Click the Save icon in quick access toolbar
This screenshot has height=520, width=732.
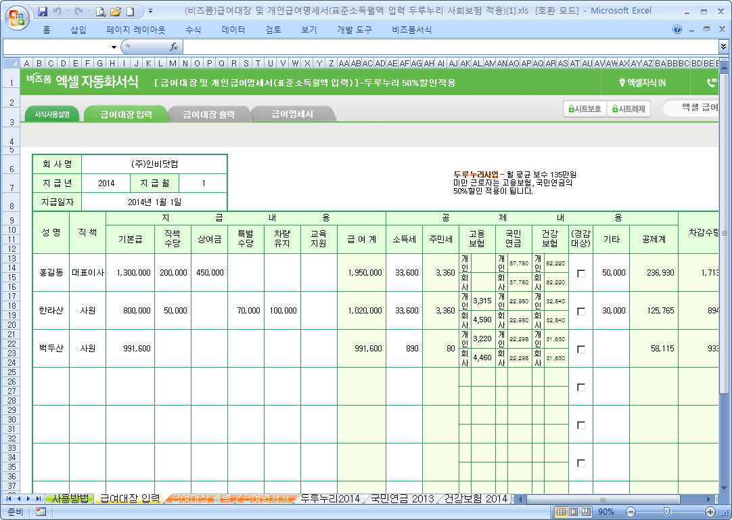click(x=43, y=11)
